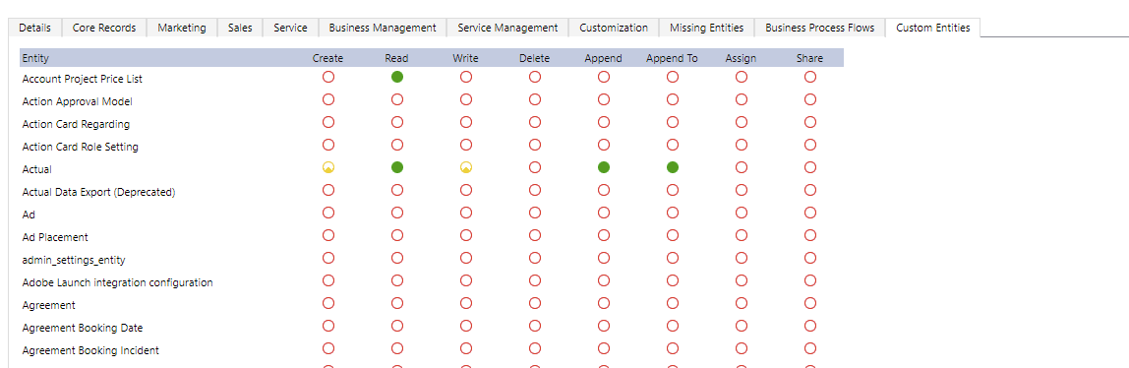Image resolution: width=1129 pixels, height=368 pixels.
Task: Open the Sales tab
Action: click(240, 28)
